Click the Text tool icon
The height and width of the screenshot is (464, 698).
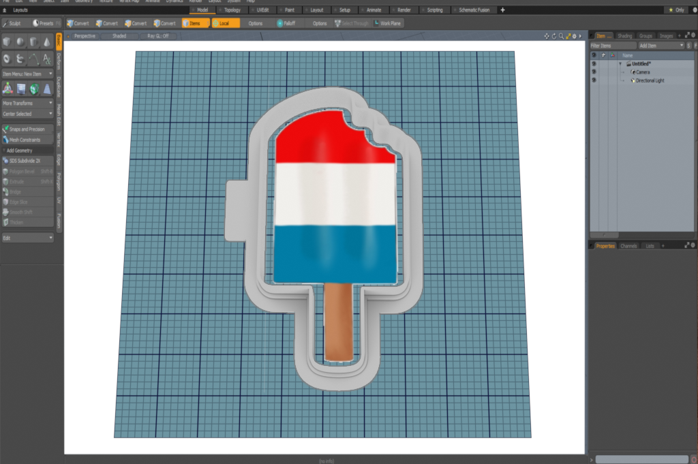click(46, 59)
